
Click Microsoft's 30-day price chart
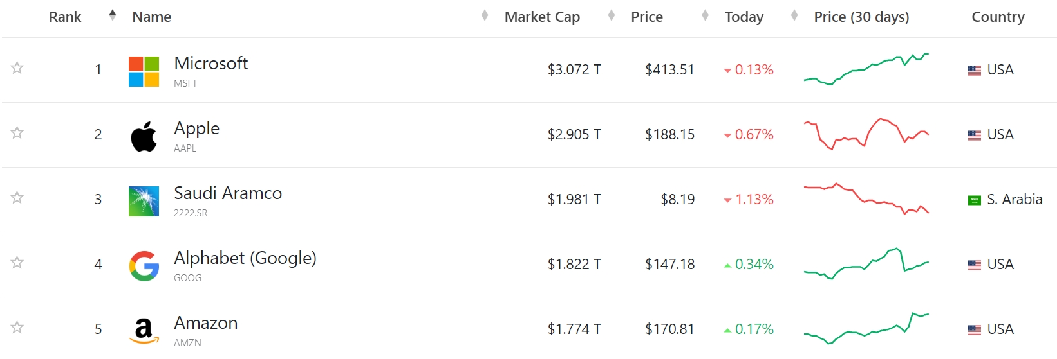point(866,69)
